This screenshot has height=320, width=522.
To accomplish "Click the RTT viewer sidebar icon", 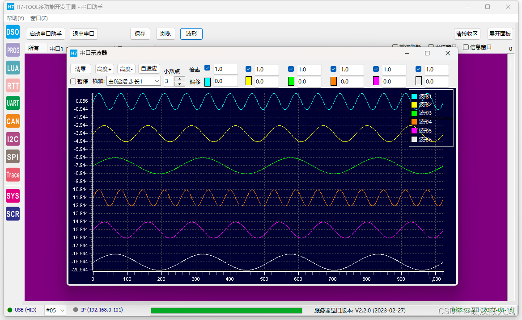I will [x=13, y=86].
